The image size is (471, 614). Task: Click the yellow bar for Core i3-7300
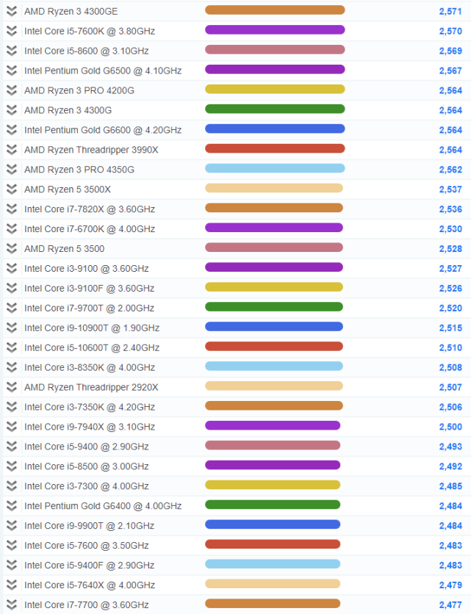click(273, 485)
